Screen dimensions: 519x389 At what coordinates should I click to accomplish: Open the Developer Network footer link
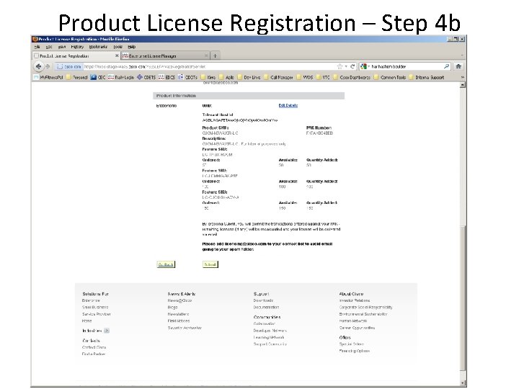270,331
